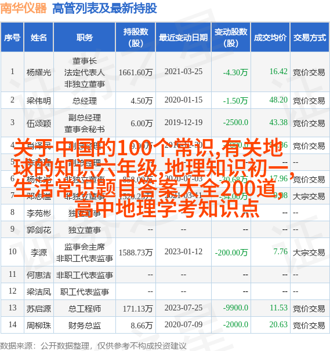Image resolution: width=330 pixels, height=351 pixels.
Task: Click the -200.00万 change value
Action: click(231, 253)
